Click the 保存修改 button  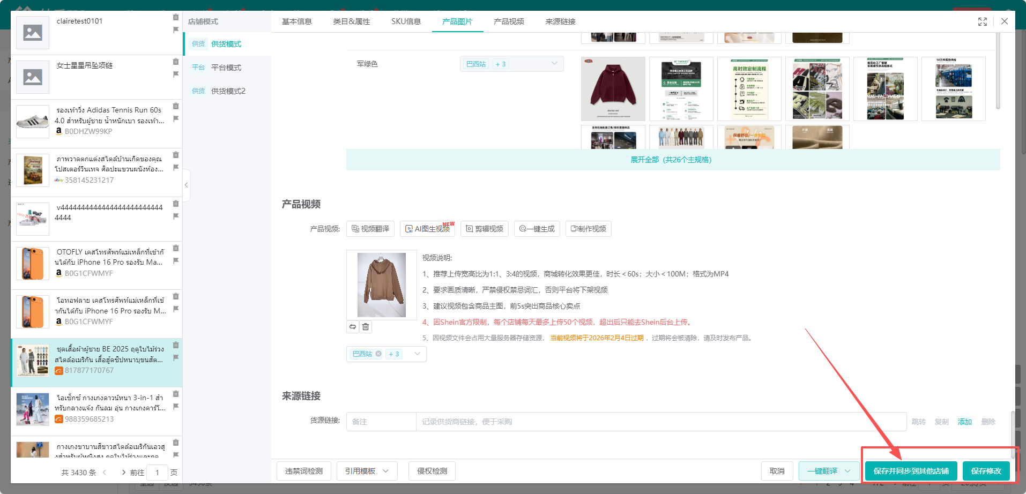click(x=986, y=471)
